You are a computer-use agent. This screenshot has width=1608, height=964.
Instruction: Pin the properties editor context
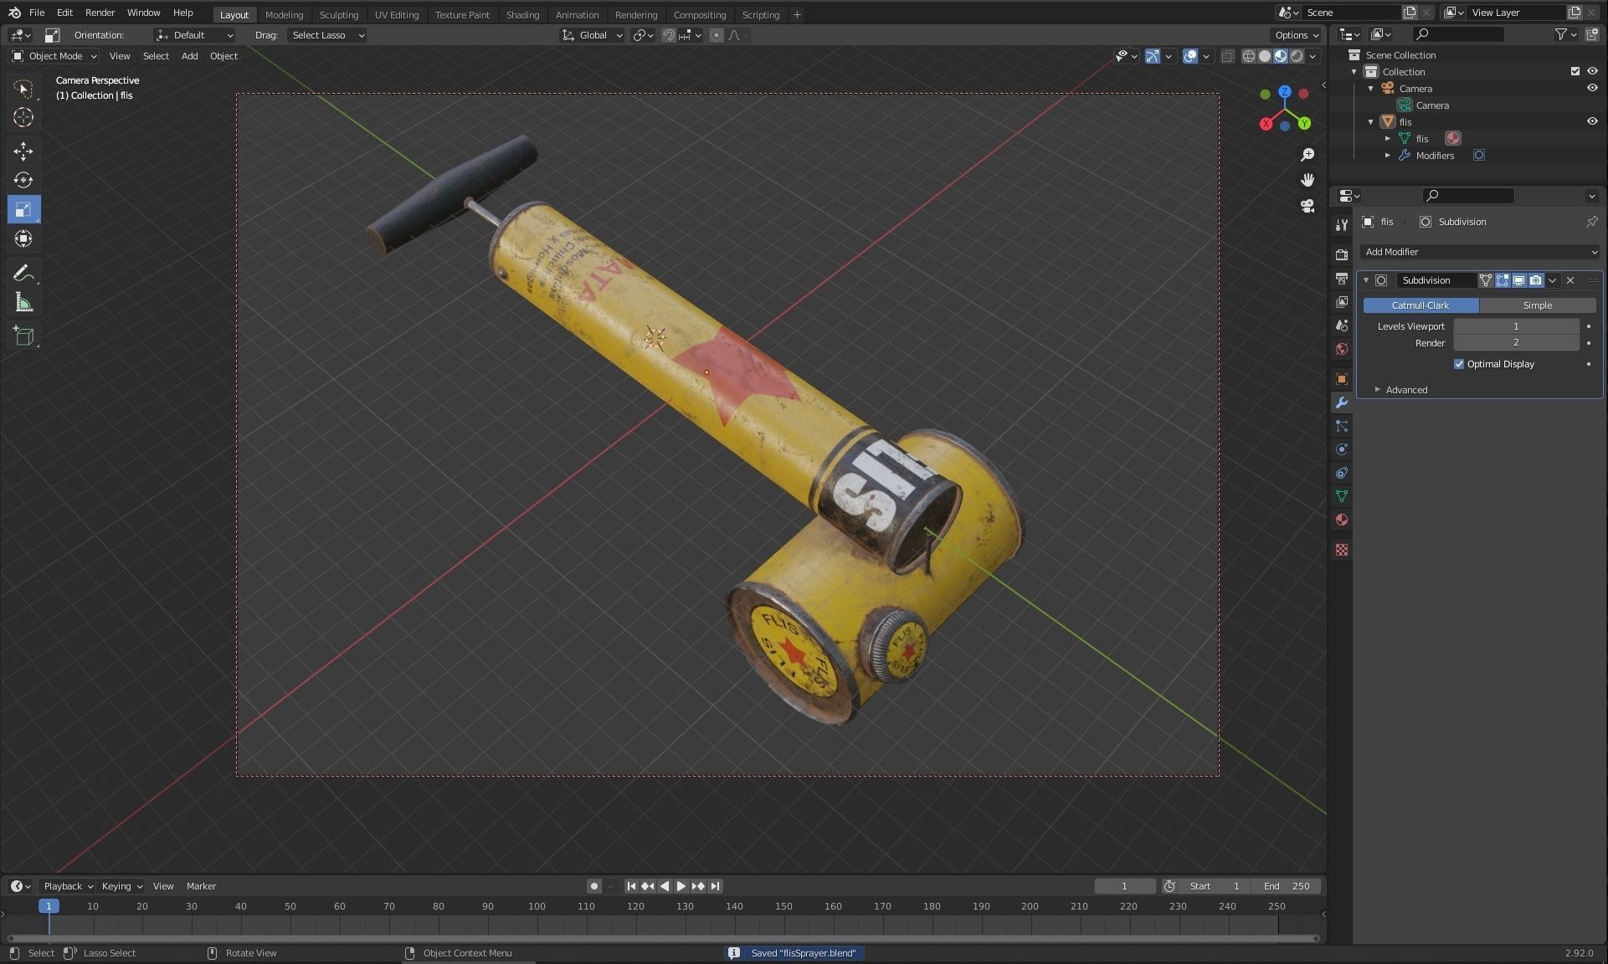[1591, 222]
